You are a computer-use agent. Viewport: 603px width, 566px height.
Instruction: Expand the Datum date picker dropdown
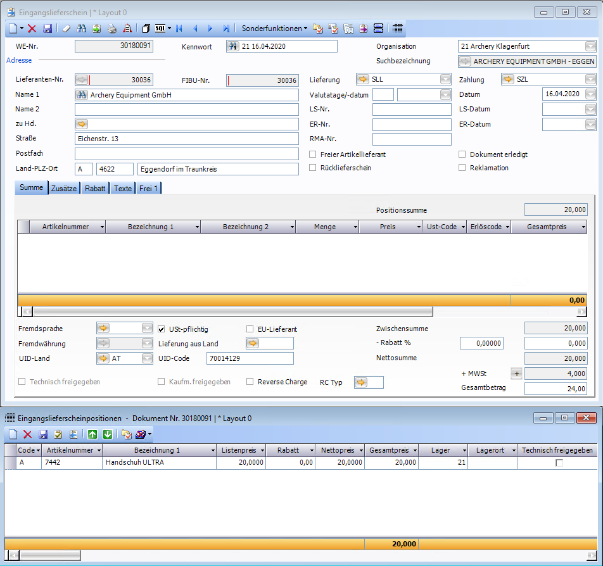tap(590, 94)
